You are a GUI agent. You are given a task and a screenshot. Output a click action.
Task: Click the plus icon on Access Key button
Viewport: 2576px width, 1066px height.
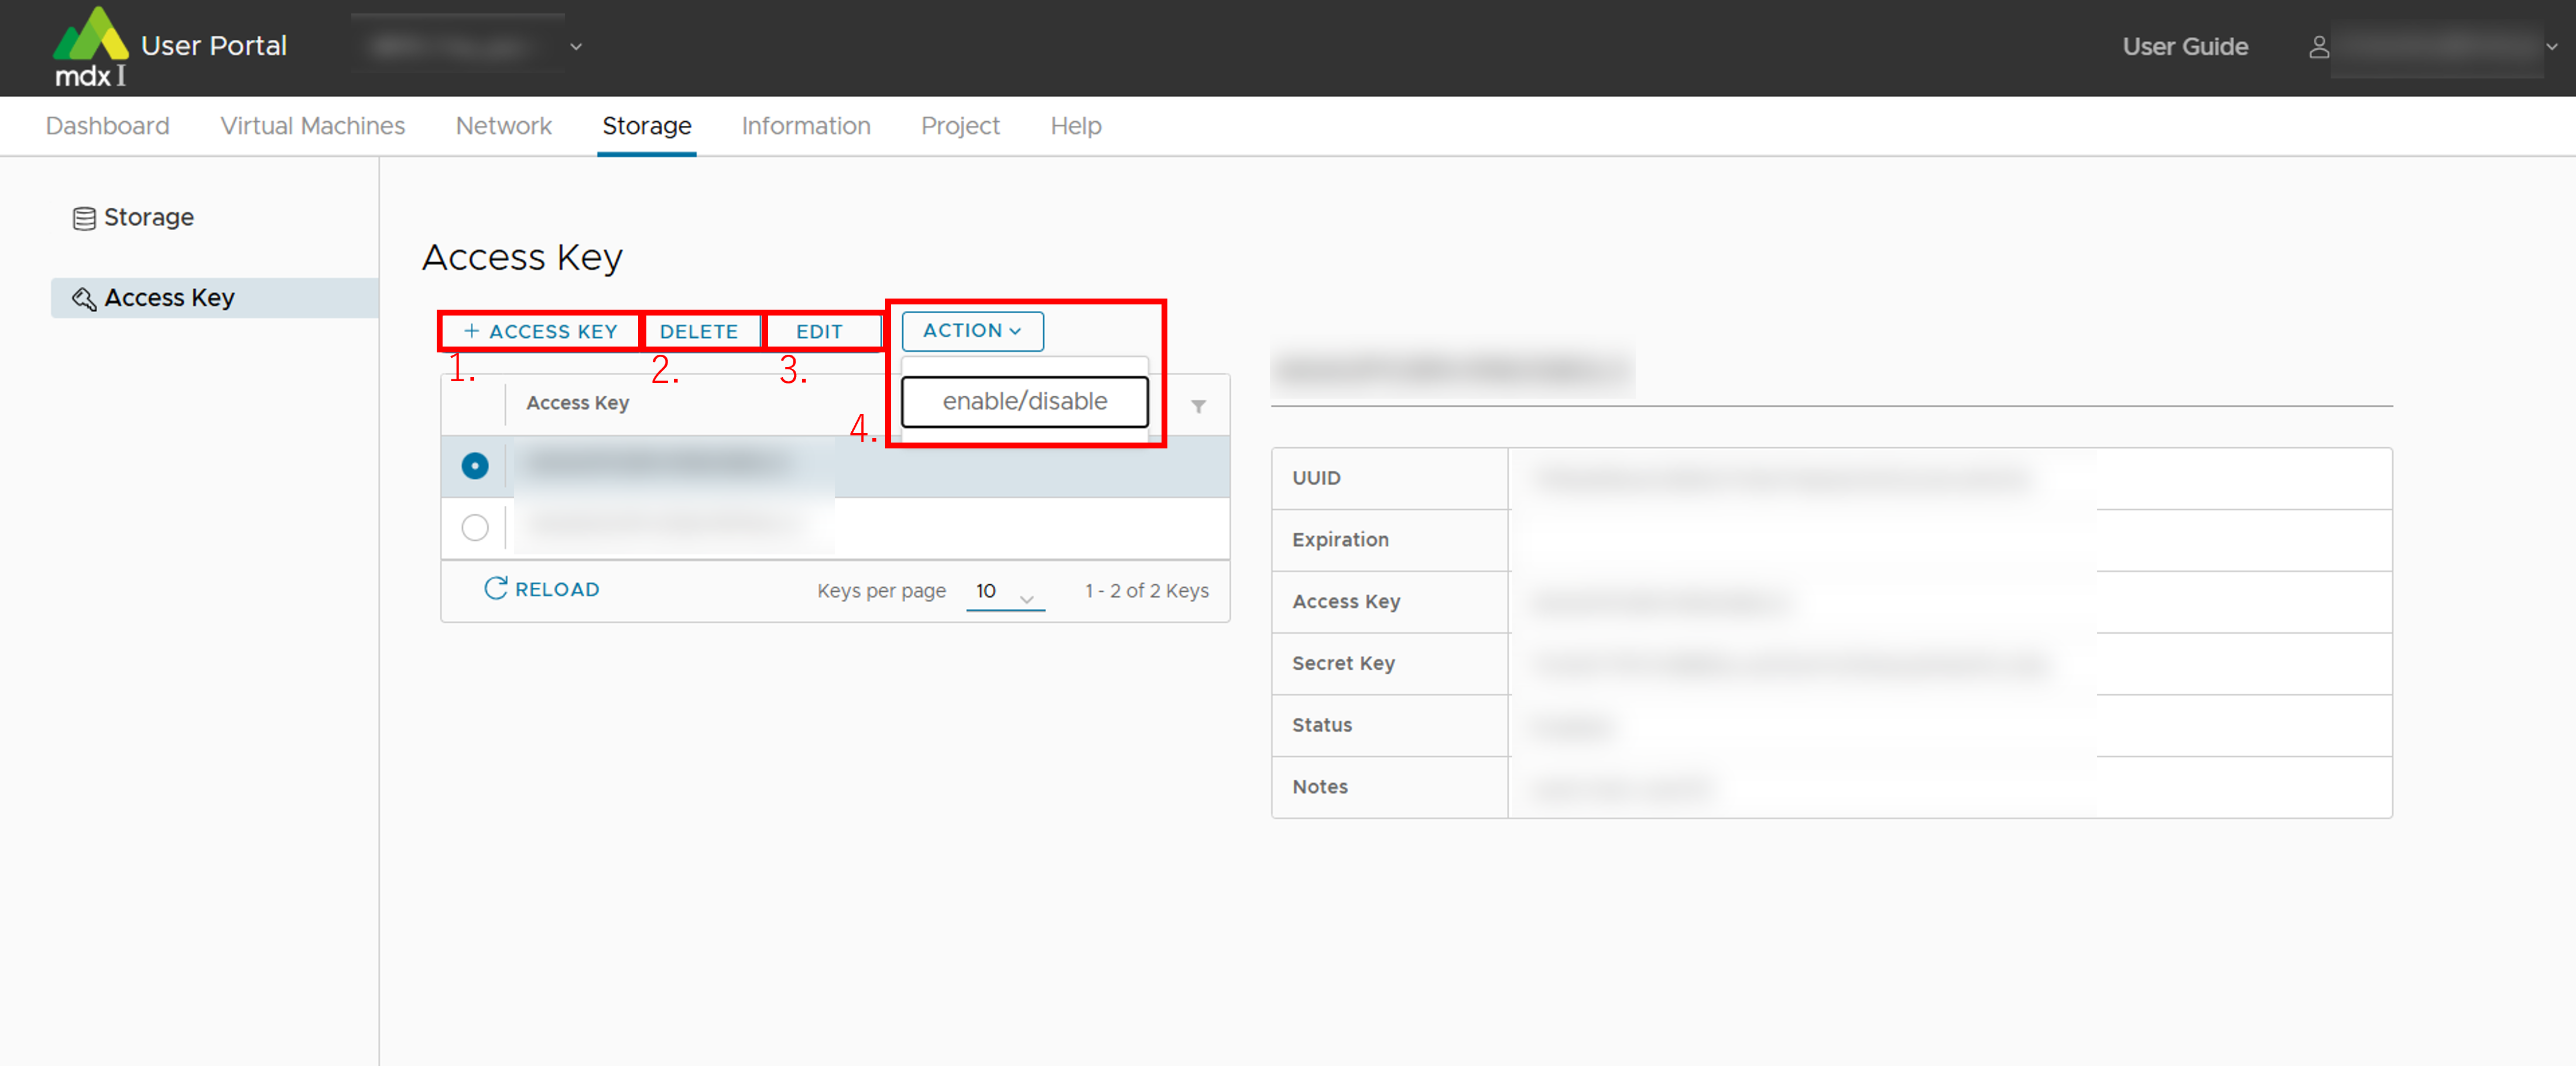(472, 331)
